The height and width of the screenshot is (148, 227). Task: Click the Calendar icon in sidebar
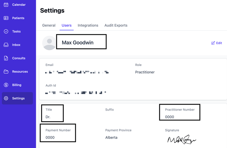[x=6, y=5]
